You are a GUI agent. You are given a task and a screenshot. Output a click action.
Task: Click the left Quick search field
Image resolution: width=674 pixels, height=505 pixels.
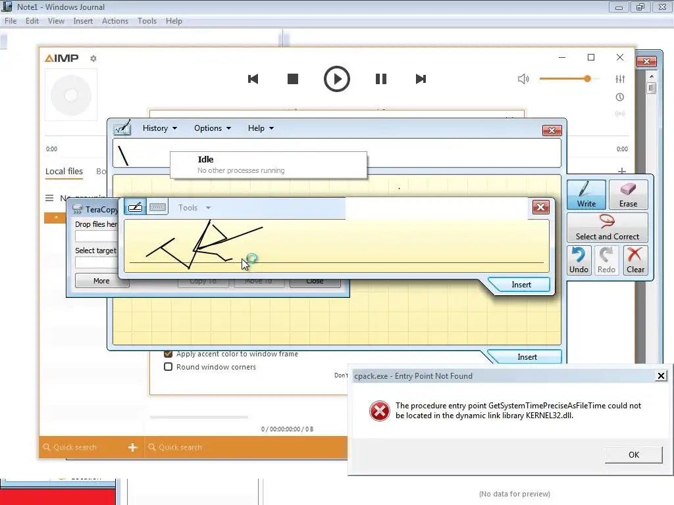pos(84,447)
